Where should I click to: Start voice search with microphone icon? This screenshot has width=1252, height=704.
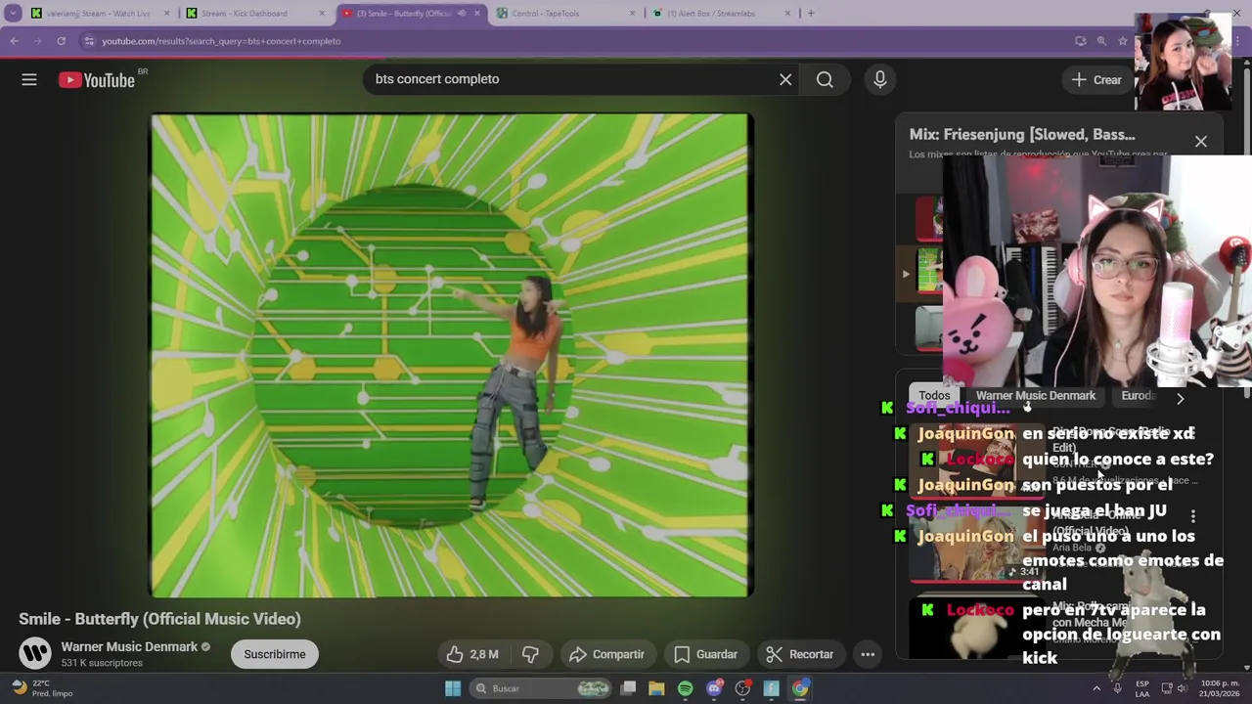[879, 79]
